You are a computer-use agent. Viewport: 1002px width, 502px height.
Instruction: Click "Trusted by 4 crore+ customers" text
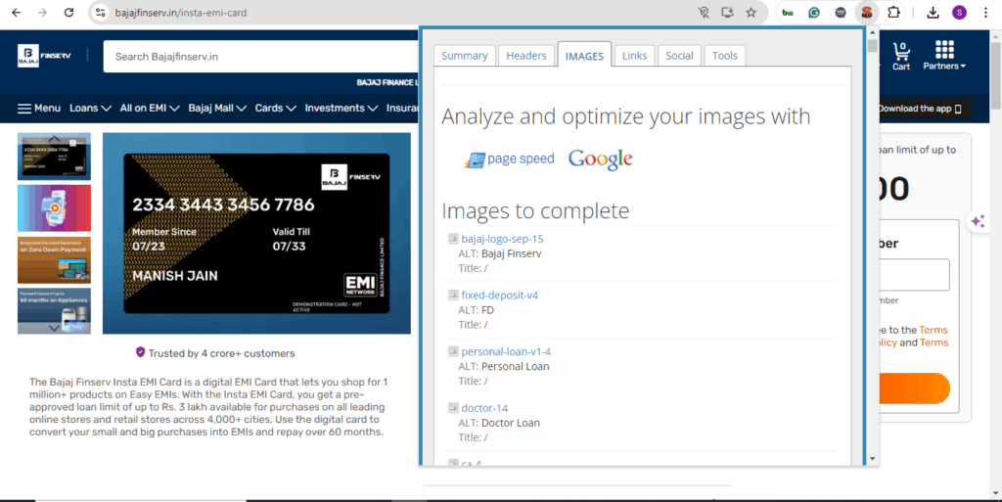tap(222, 353)
